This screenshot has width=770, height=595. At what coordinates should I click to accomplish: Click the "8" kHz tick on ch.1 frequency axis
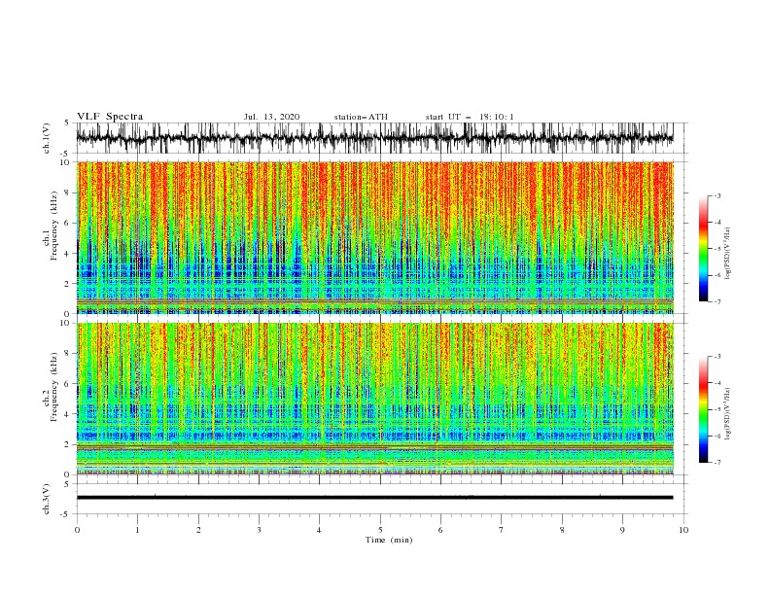(x=68, y=192)
